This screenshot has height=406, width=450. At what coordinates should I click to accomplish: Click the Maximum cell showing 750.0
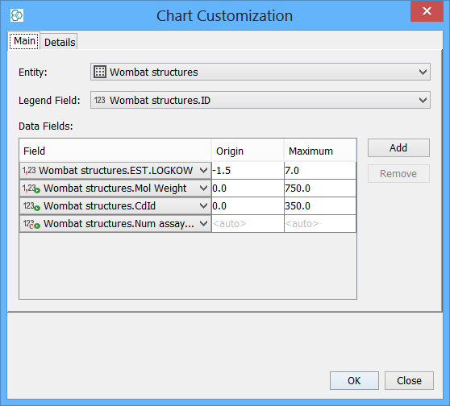point(320,188)
